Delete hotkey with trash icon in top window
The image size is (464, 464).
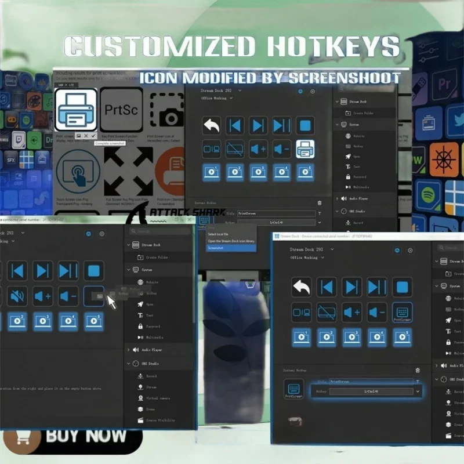tap(320, 203)
